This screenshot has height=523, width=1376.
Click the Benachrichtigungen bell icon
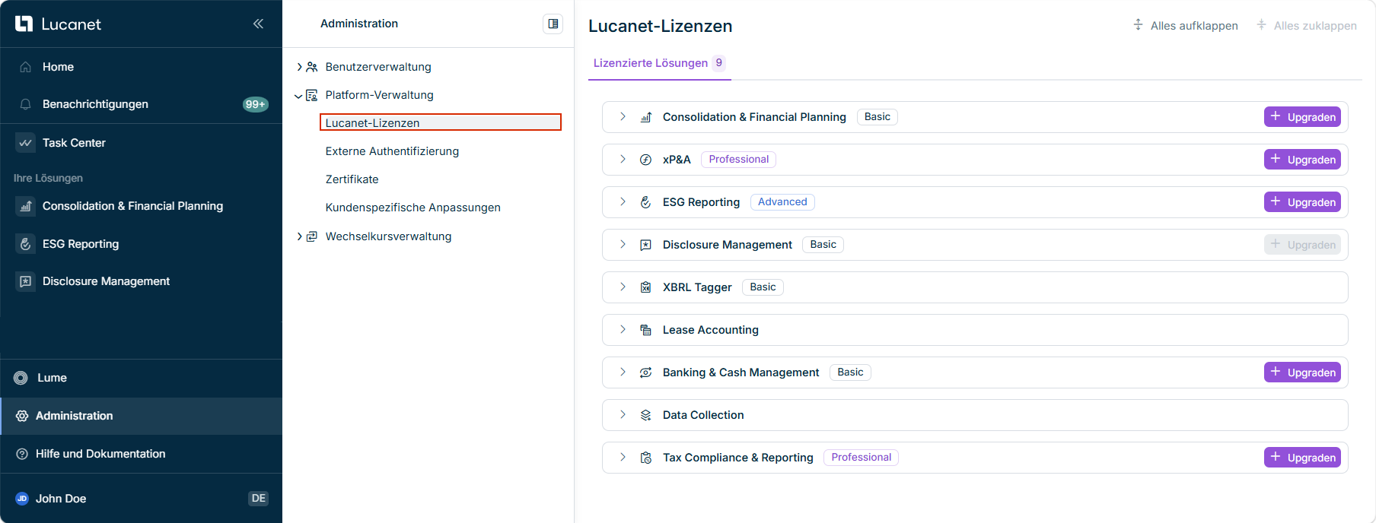[25, 104]
